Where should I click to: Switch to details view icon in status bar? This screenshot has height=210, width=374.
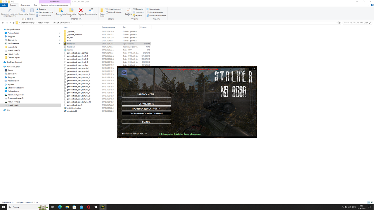368,202
